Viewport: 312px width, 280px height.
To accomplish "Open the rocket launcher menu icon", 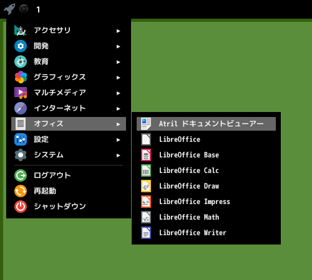I will coord(9,9).
